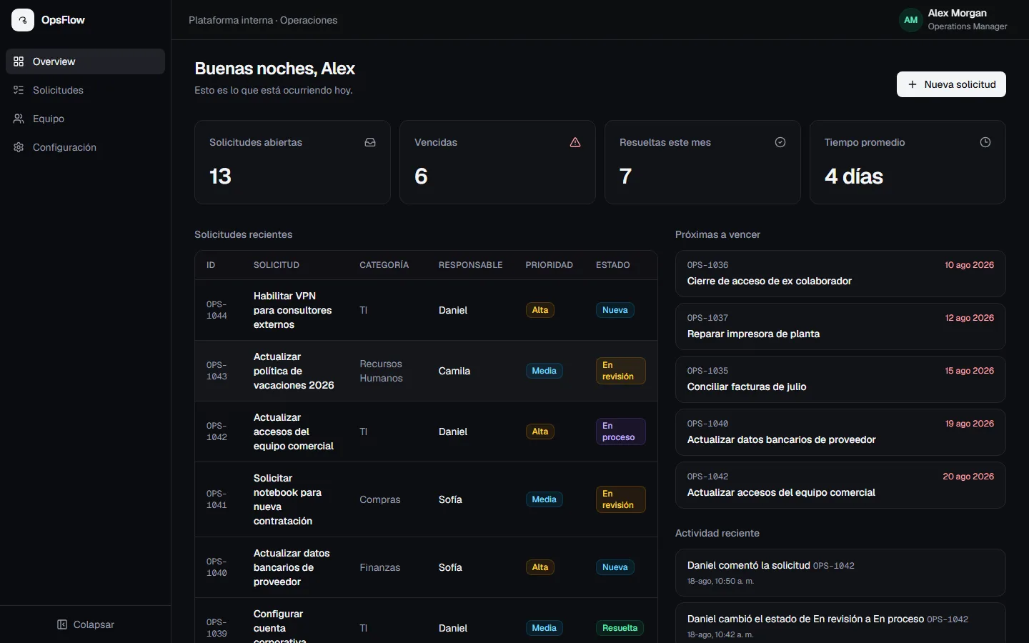Click the Colapsar panel icon
1029x643 pixels.
[x=62, y=624]
